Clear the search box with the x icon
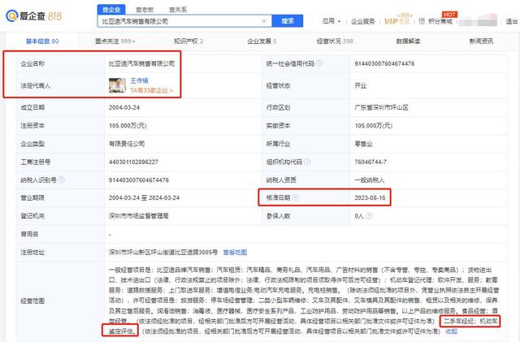This screenshot has height=342, width=520. (264, 21)
